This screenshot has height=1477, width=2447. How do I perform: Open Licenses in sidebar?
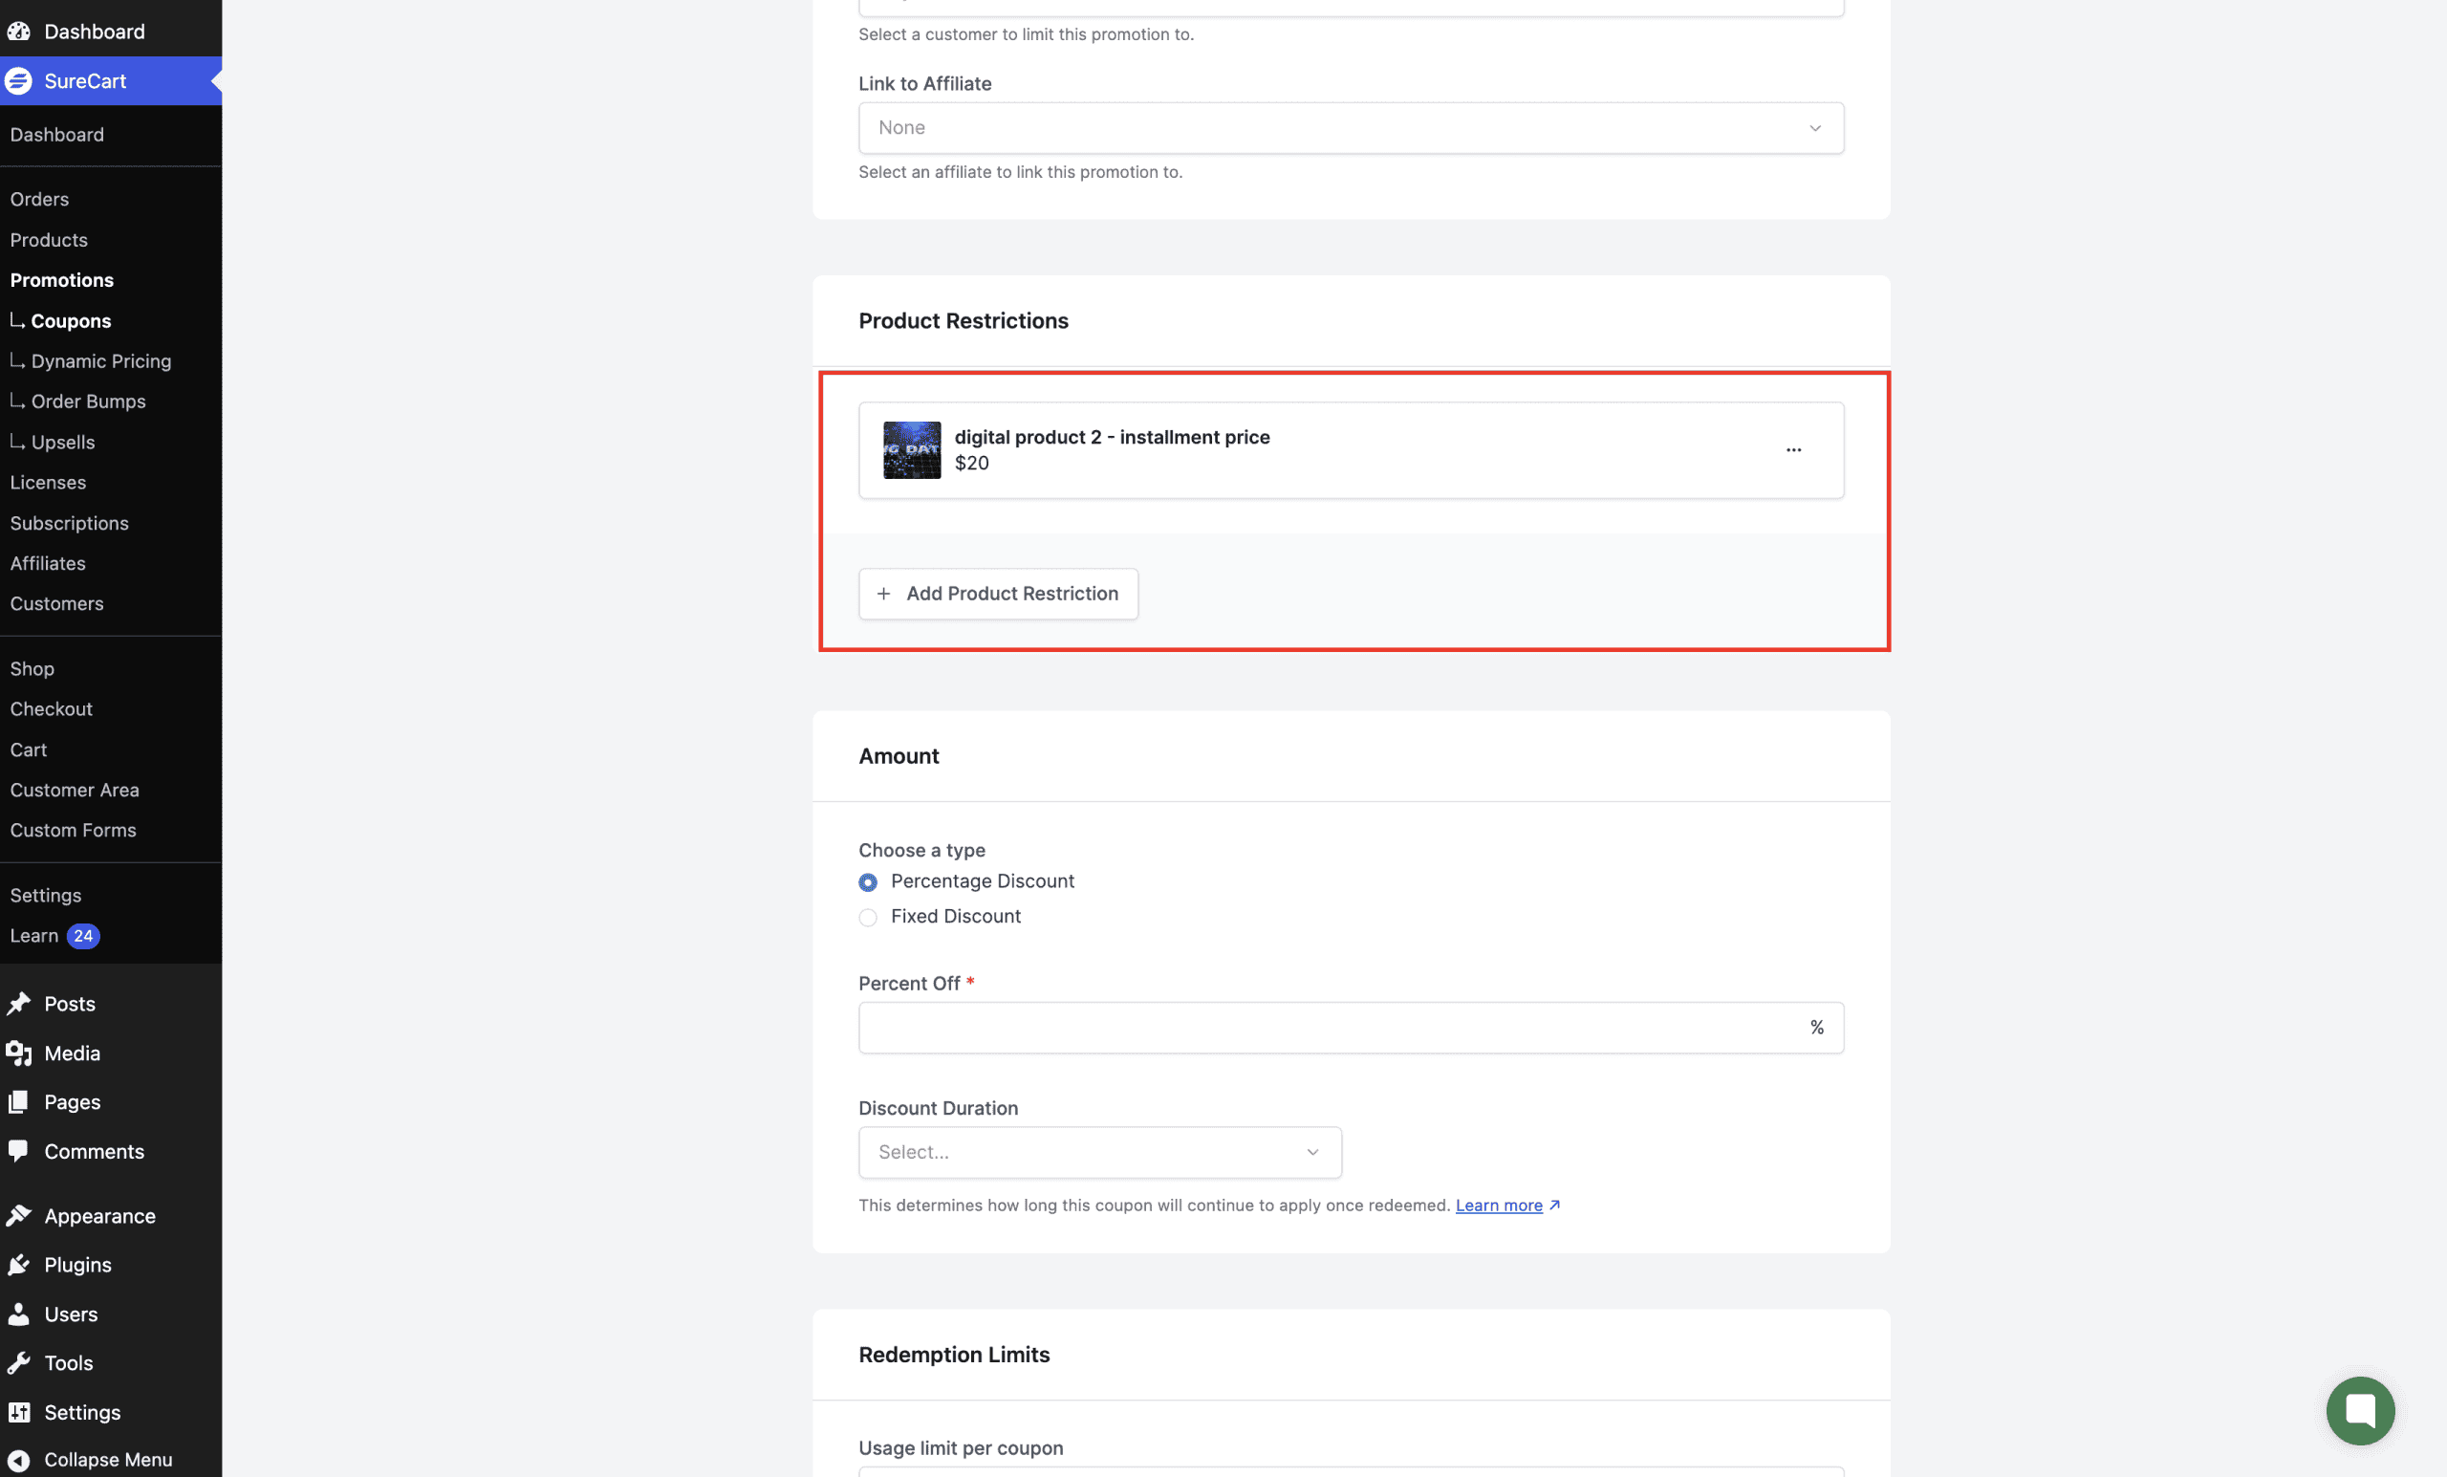tap(48, 483)
